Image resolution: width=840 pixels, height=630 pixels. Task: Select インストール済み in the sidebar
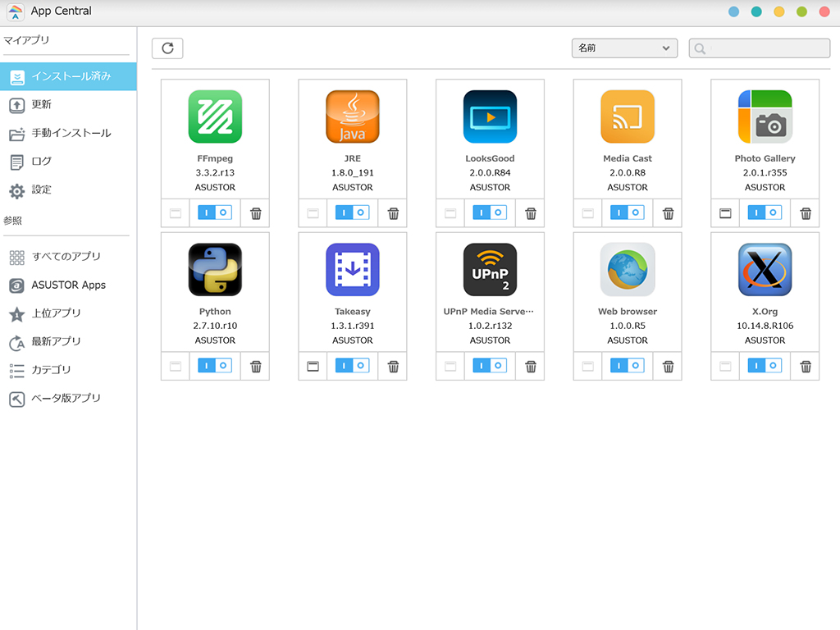coord(69,76)
